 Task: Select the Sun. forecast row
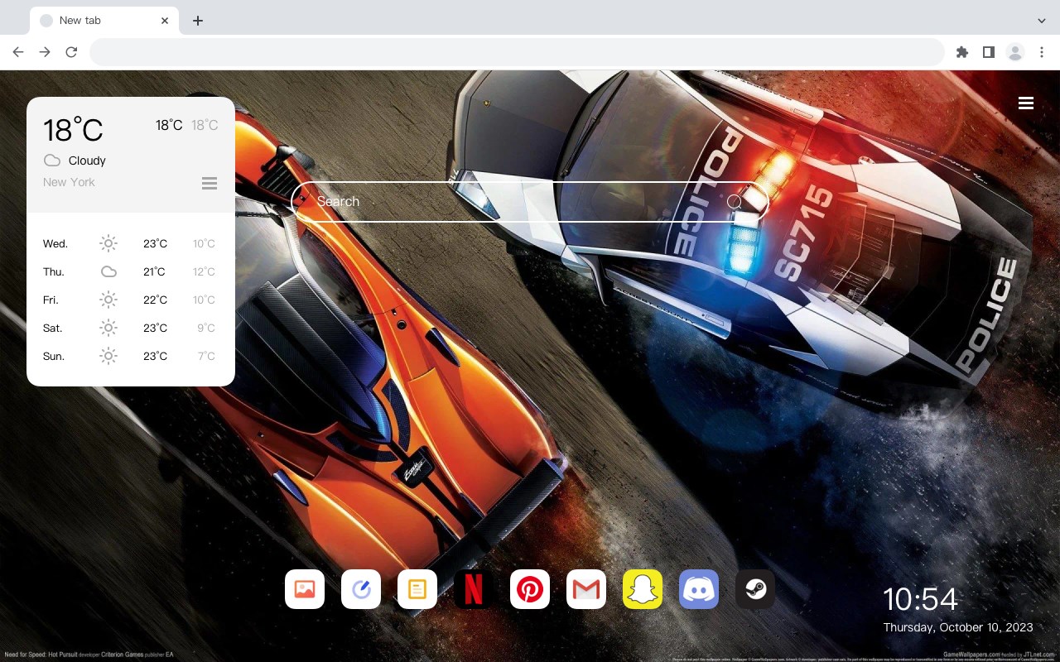click(x=131, y=356)
